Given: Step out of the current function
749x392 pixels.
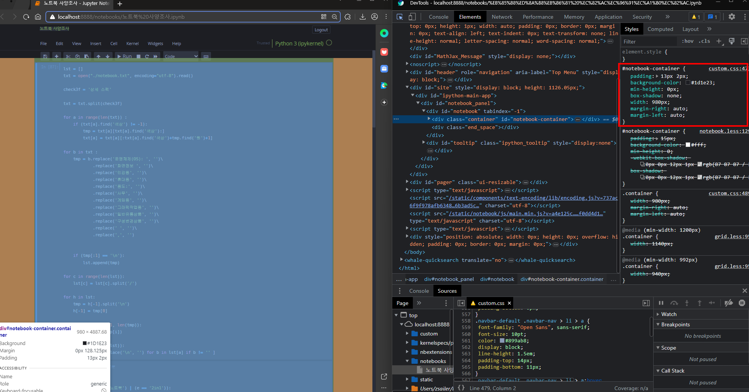Looking at the screenshot, I should (x=699, y=303).
